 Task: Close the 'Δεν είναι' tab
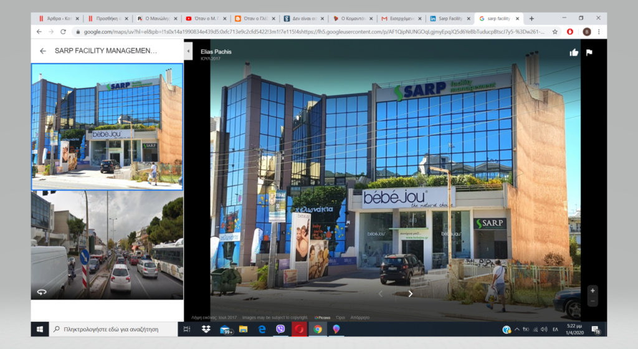[x=322, y=18]
